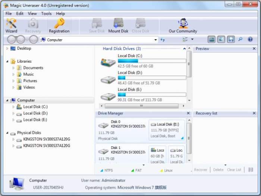Image resolution: width=261 pixels, height=196 pixels.
Task: Close the Recovery list panel
Action: pyautogui.click(x=254, y=113)
